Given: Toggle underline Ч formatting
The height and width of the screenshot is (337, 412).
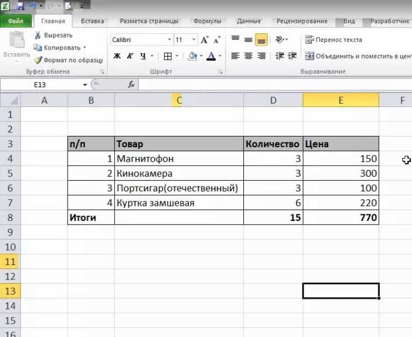Looking at the screenshot, I should [x=143, y=56].
